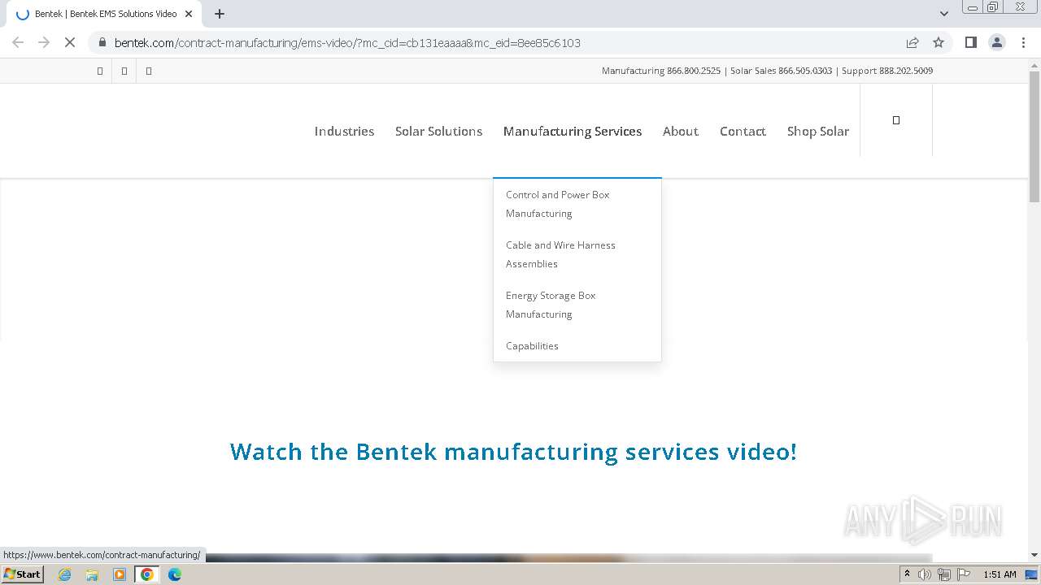Open Microsoft Edge from taskbar
This screenshot has width=1041, height=585.
(174, 574)
